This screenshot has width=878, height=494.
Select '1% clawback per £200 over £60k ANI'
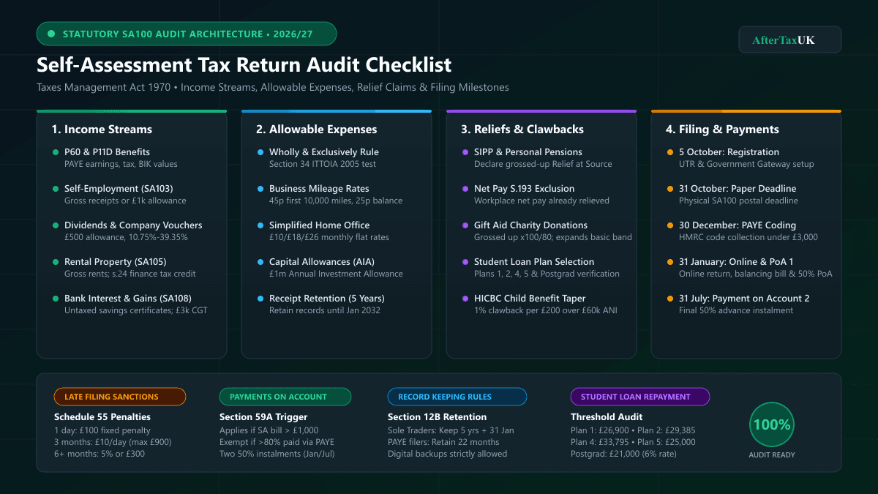point(546,310)
